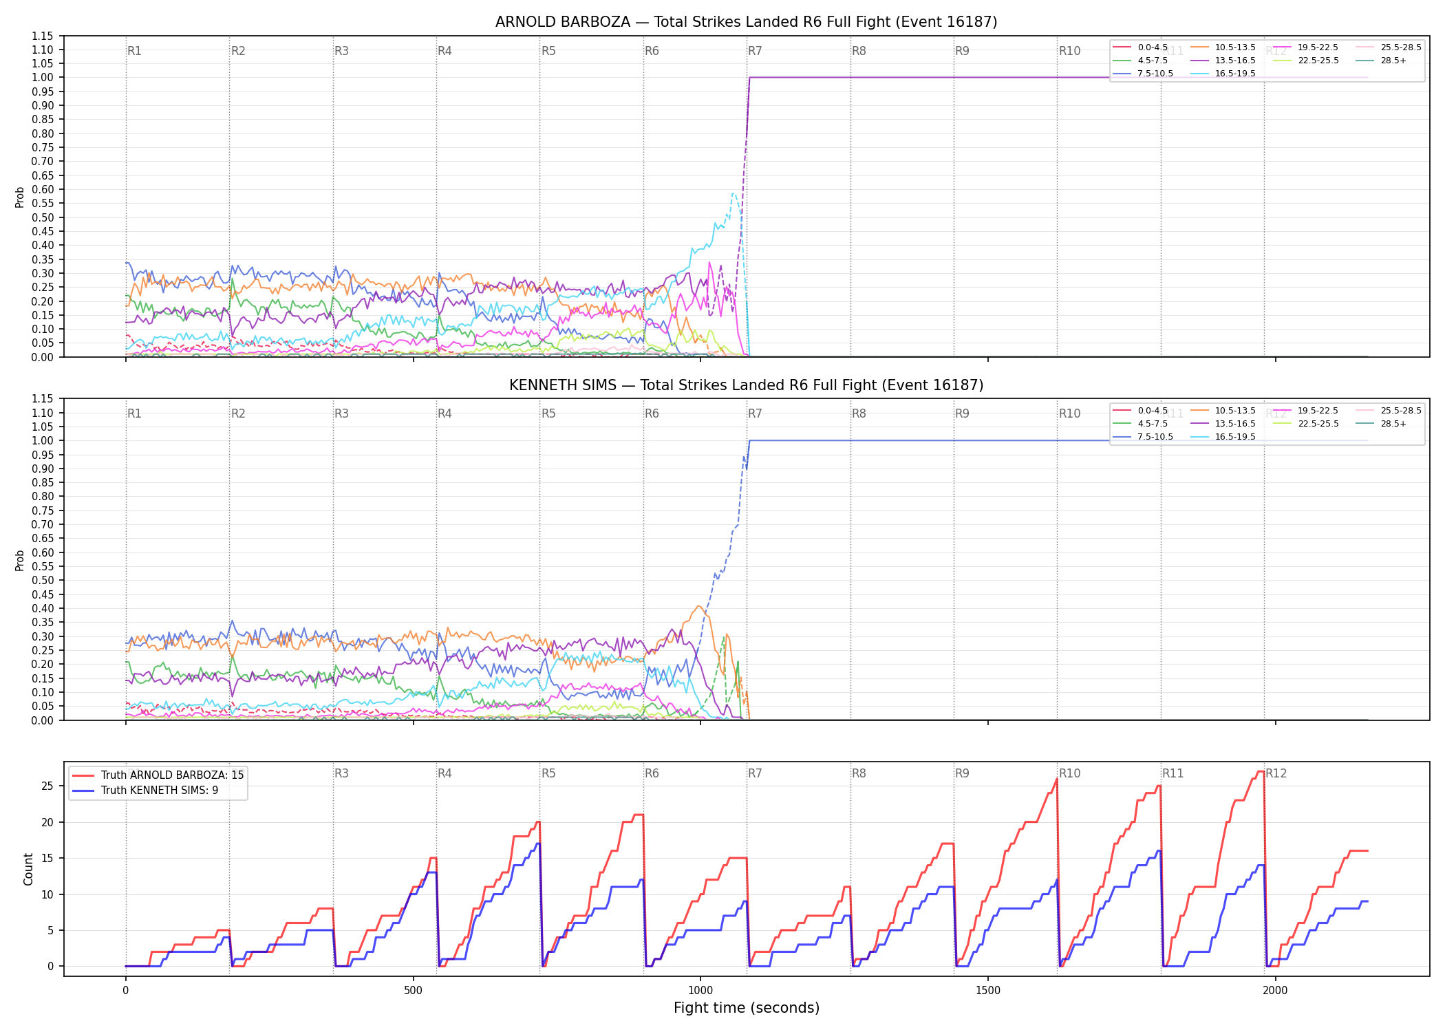Click the R5 round label in the Sims chart
The width and height of the screenshot is (1445, 1032).
pos(548,413)
